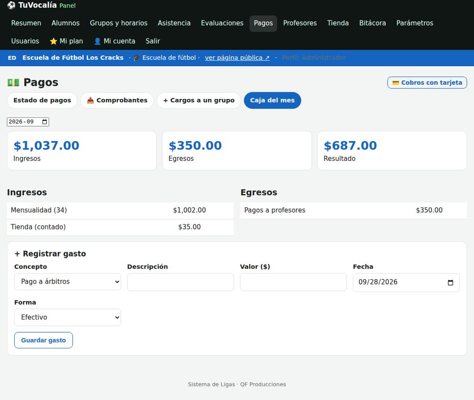Screen dimensions: 474x400
Task: Switch to Estado de pagos tab
Action: point(42,100)
